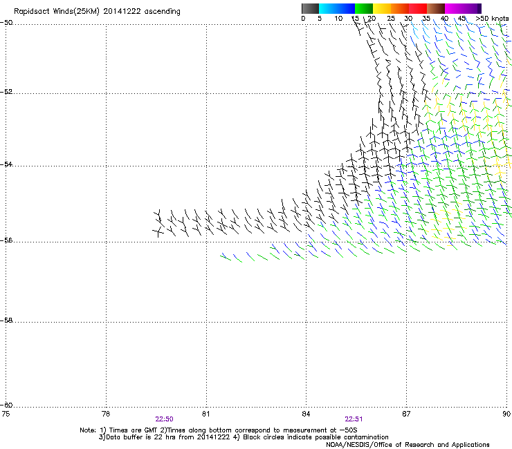Click the title text 'Rapidscat Winds(25KM) 20141222 ascending'

97,12
